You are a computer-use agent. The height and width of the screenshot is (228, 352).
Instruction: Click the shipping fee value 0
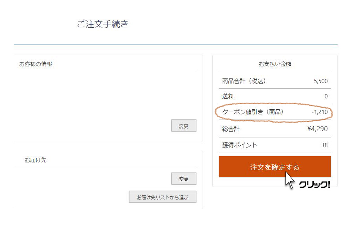326,96
